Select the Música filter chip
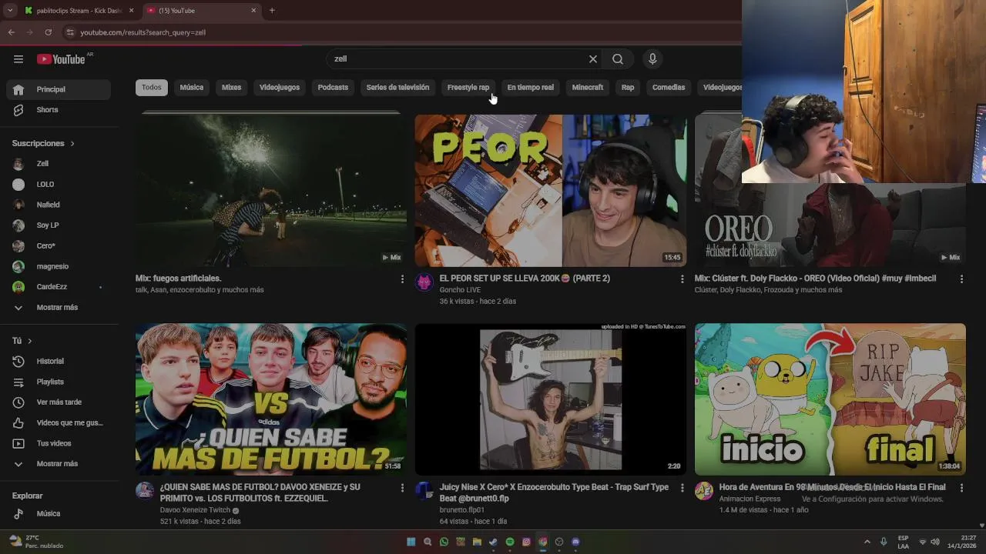Screen dimensions: 986x554 click(x=192, y=88)
